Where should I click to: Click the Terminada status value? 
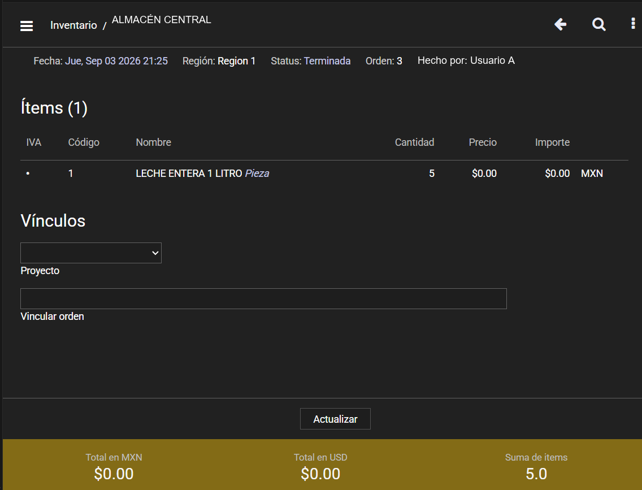(327, 61)
